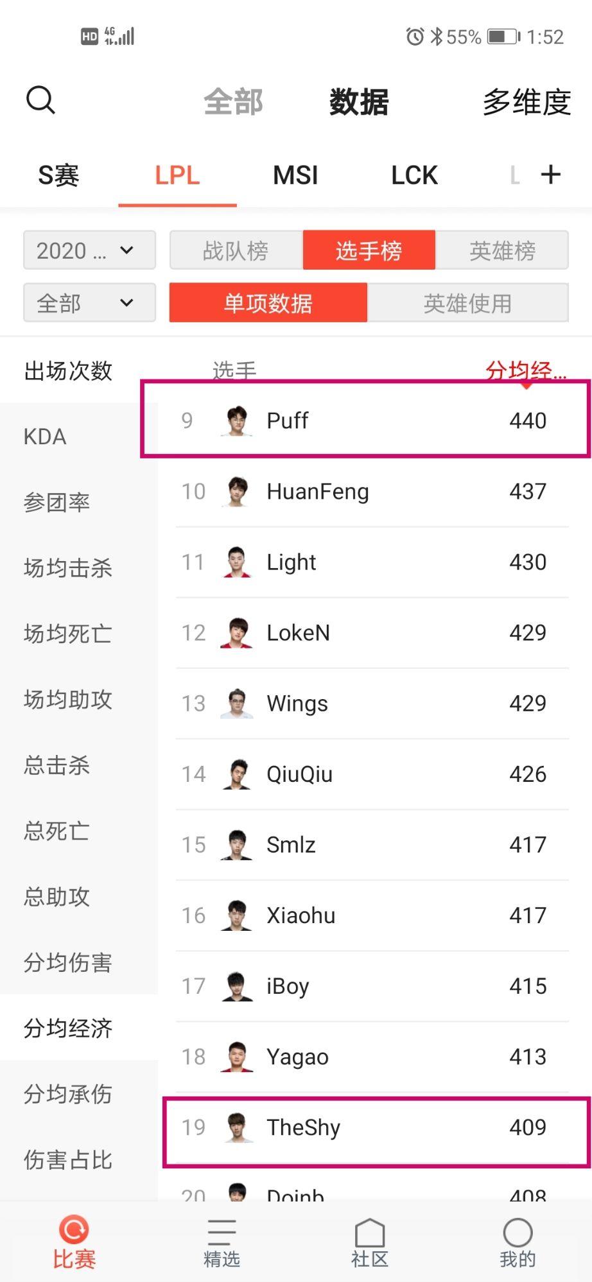Viewport: 592px width, 1282px height.
Task: Tap TheShy's player avatar
Action: [237, 1127]
